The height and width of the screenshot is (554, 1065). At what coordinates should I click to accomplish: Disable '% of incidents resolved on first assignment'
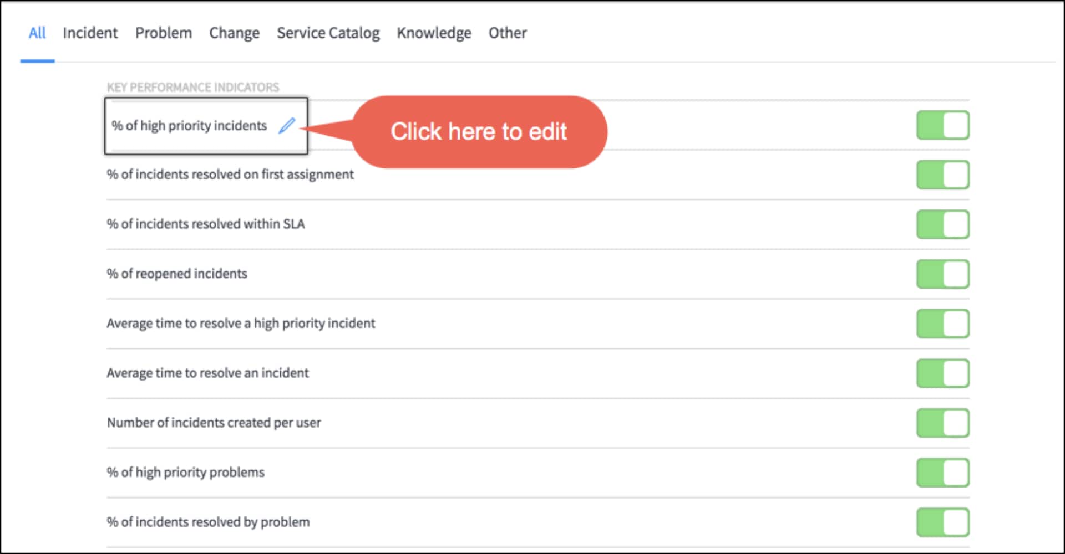(x=942, y=175)
